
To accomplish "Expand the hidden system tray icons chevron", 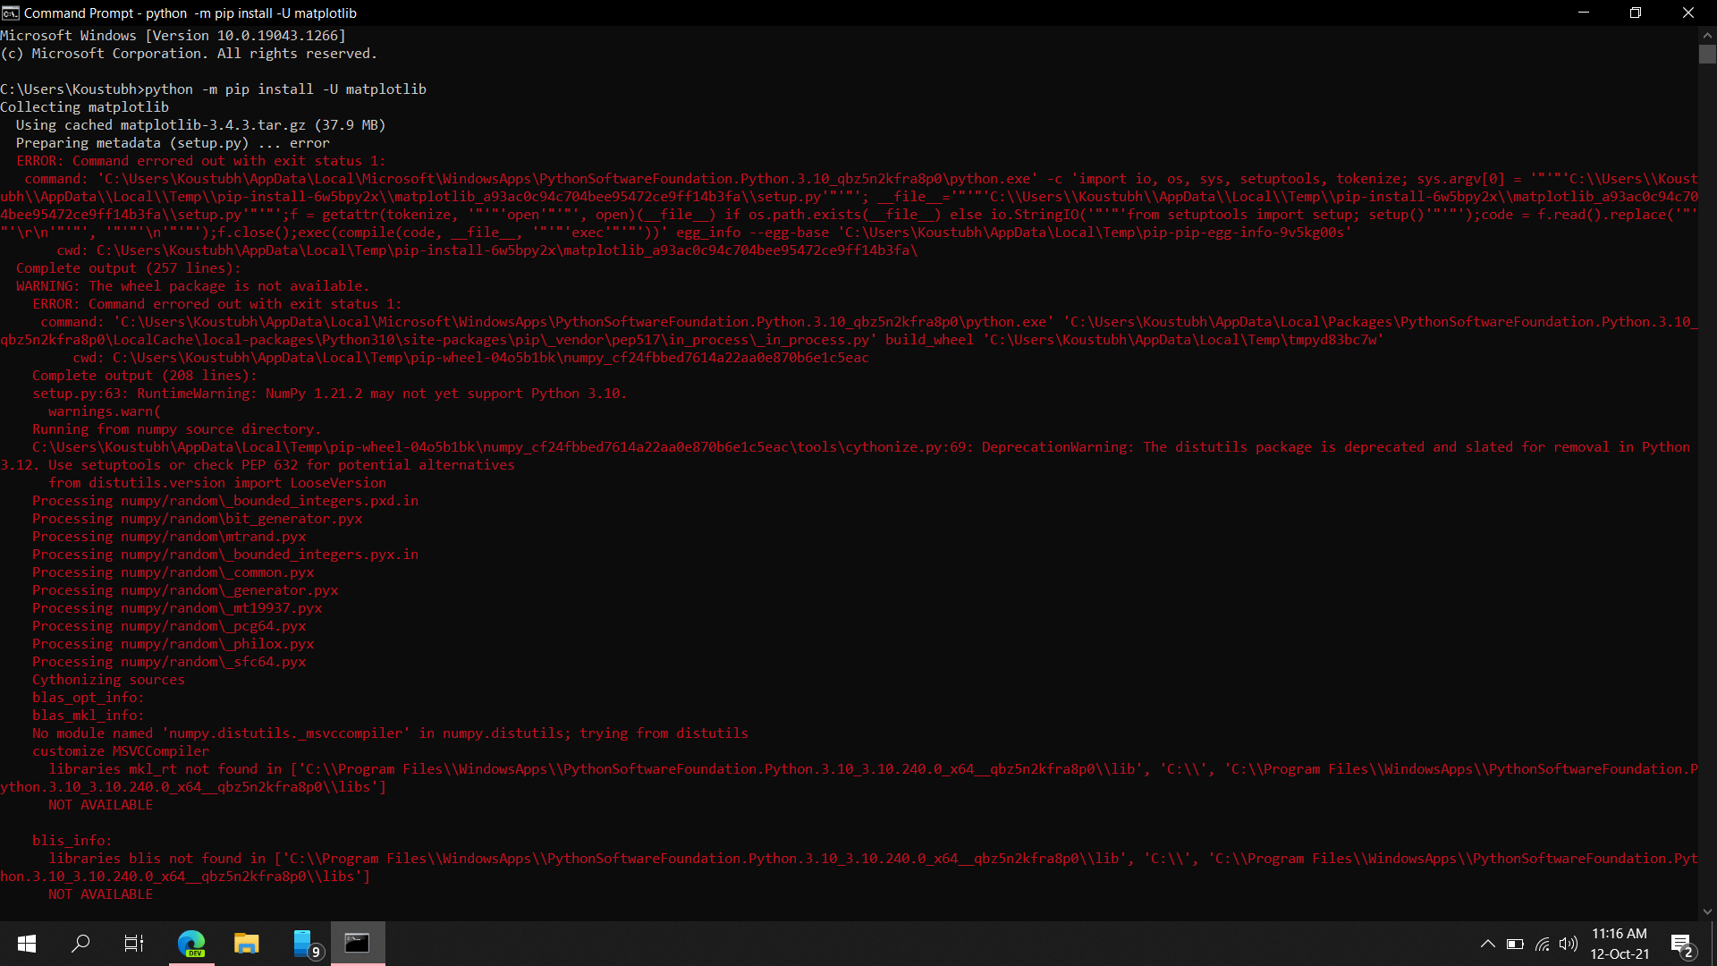I will pos(1487,944).
